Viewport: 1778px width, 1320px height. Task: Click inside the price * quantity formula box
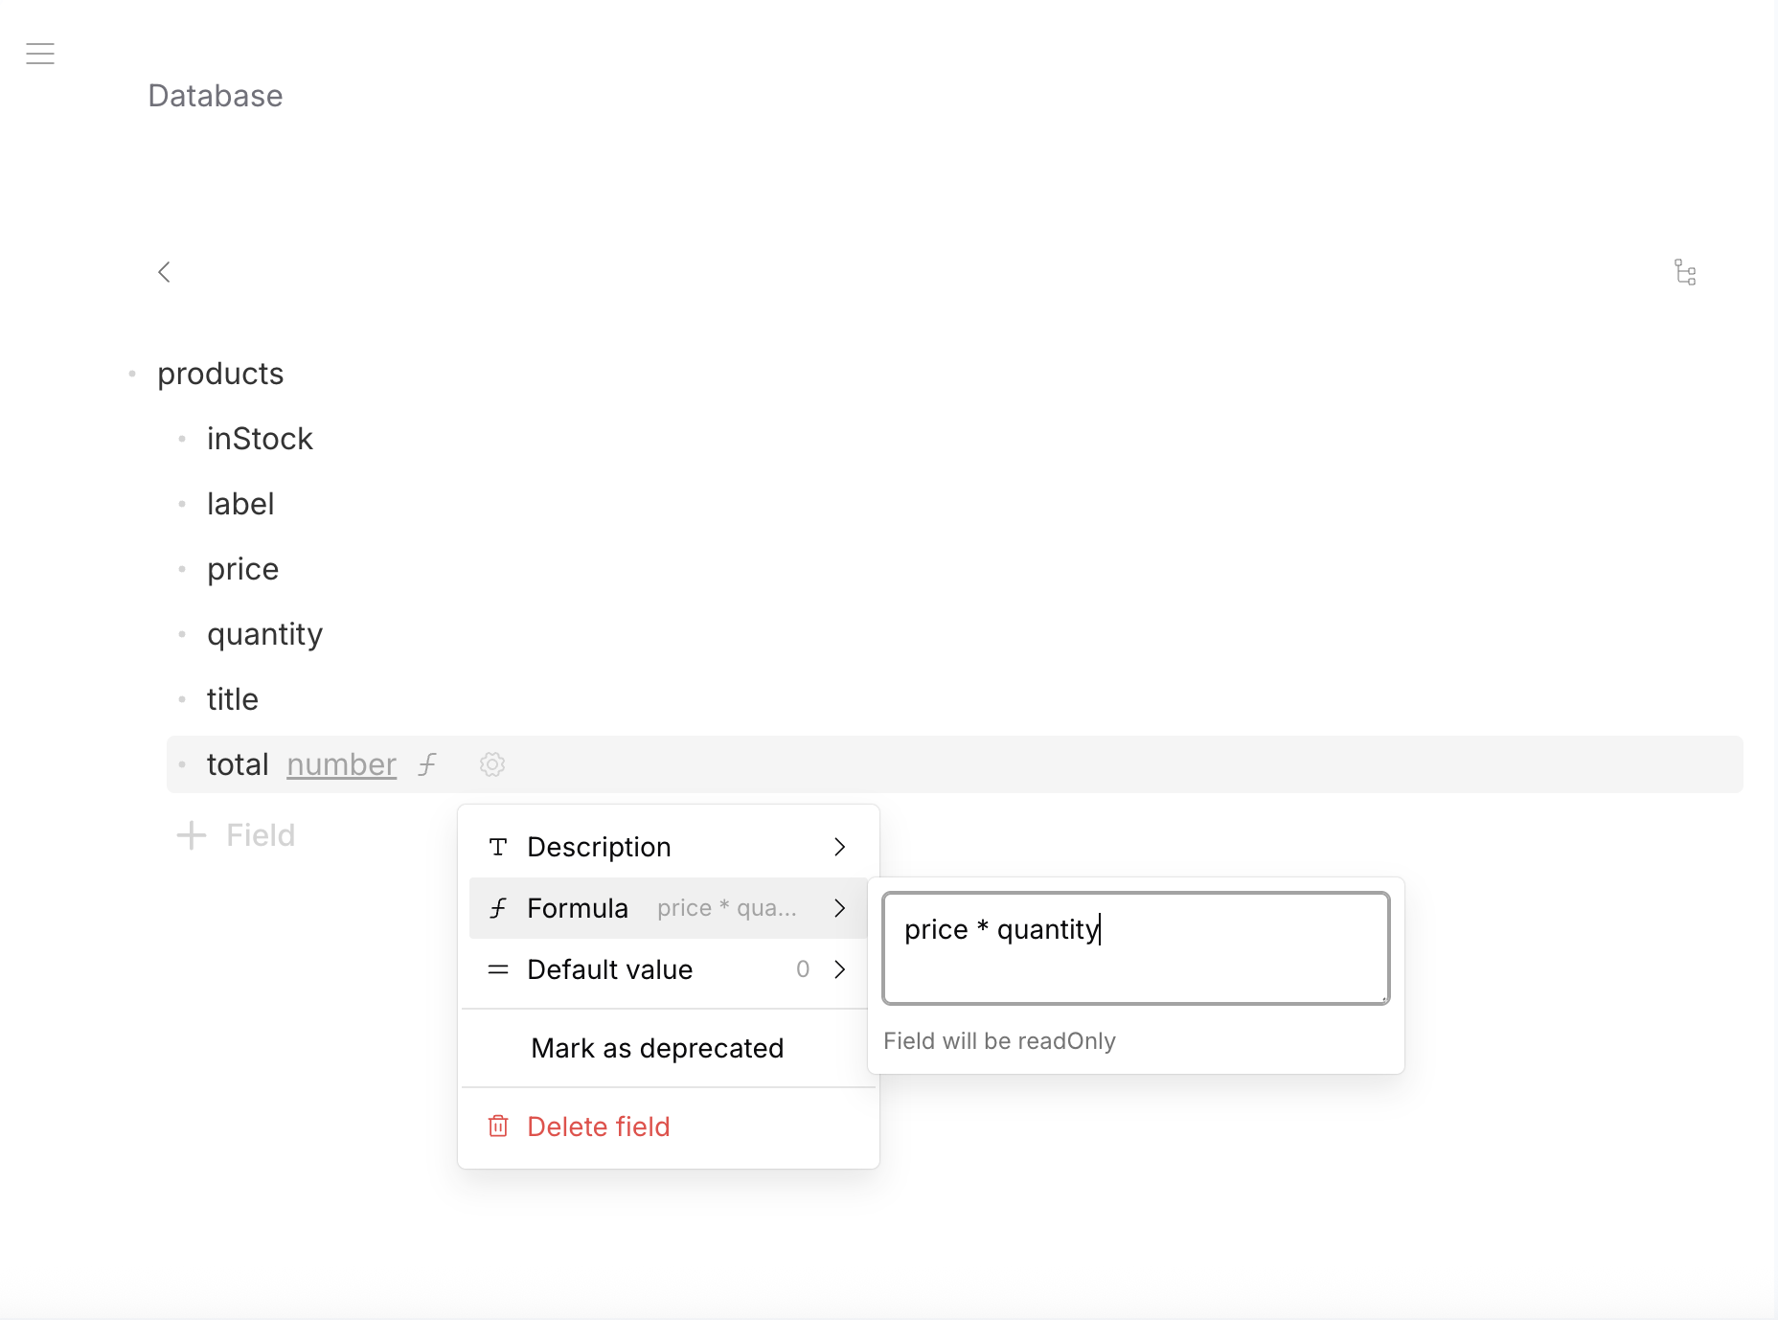(1135, 947)
